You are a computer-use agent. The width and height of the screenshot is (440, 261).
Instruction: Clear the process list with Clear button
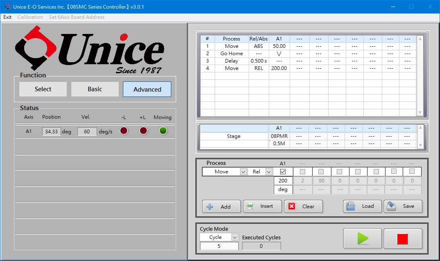303,206
